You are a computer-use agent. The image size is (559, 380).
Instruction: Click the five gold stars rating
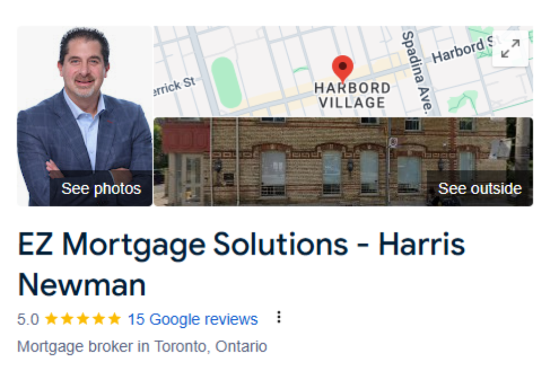click(83, 319)
